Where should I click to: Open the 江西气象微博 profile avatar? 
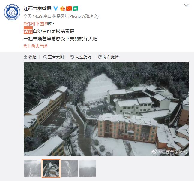[x=12, y=12]
